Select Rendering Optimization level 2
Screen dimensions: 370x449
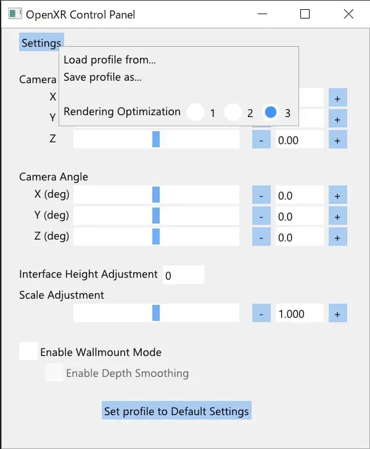pos(232,112)
